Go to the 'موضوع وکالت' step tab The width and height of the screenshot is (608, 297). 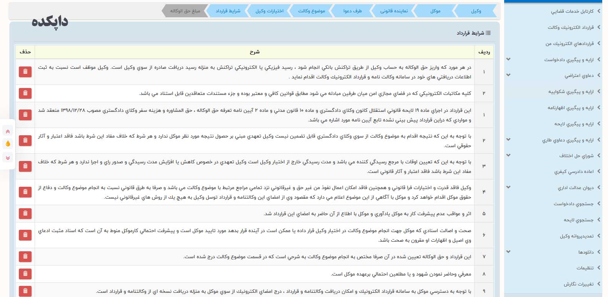coord(311,11)
